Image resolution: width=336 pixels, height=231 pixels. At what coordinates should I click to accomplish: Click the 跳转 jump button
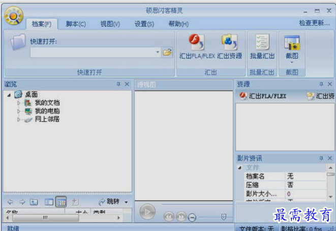point(109,202)
